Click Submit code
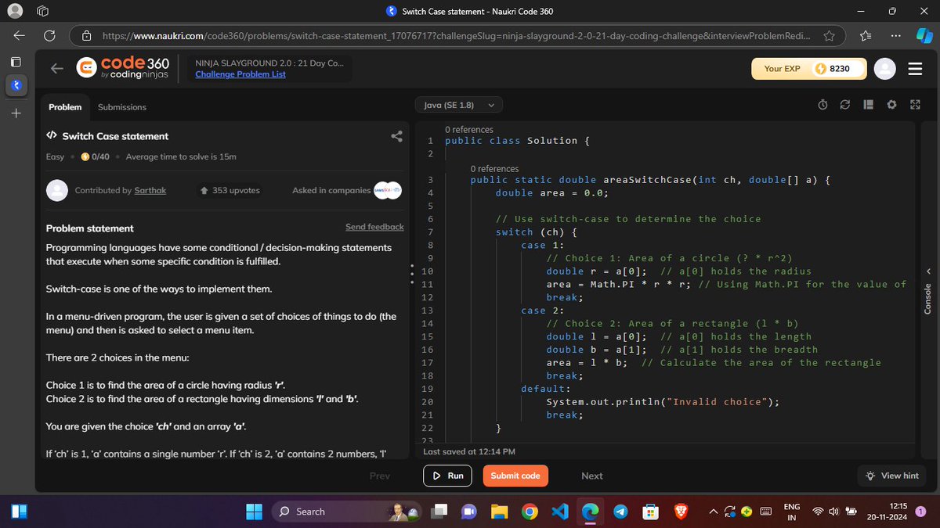Image resolution: width=940 pixels, height=528 pixels. click(515, 476)
